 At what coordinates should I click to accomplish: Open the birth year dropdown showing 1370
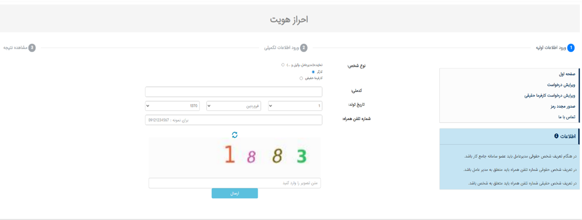(x=172, y=106)
